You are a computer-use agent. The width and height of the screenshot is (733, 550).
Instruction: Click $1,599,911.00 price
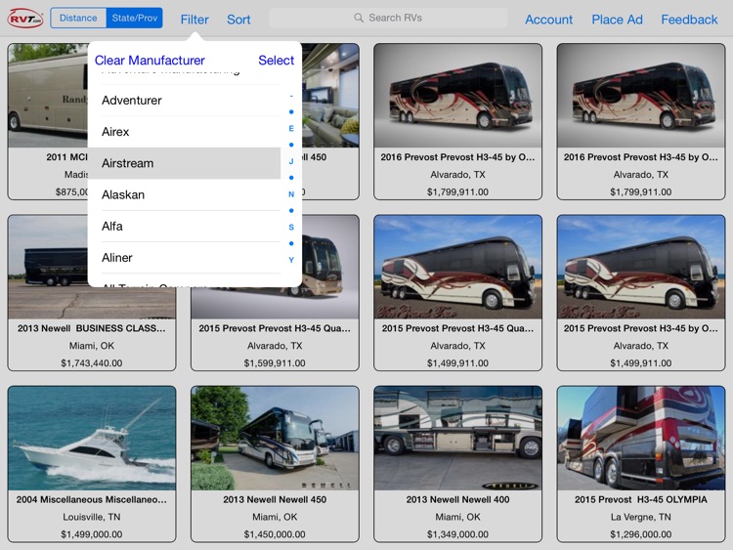[x=275, y=363]
